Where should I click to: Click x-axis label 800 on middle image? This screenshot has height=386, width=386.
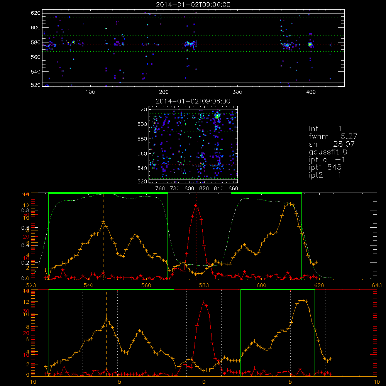tap(189, 189)
